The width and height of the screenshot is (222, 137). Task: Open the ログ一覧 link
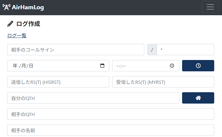17,36
